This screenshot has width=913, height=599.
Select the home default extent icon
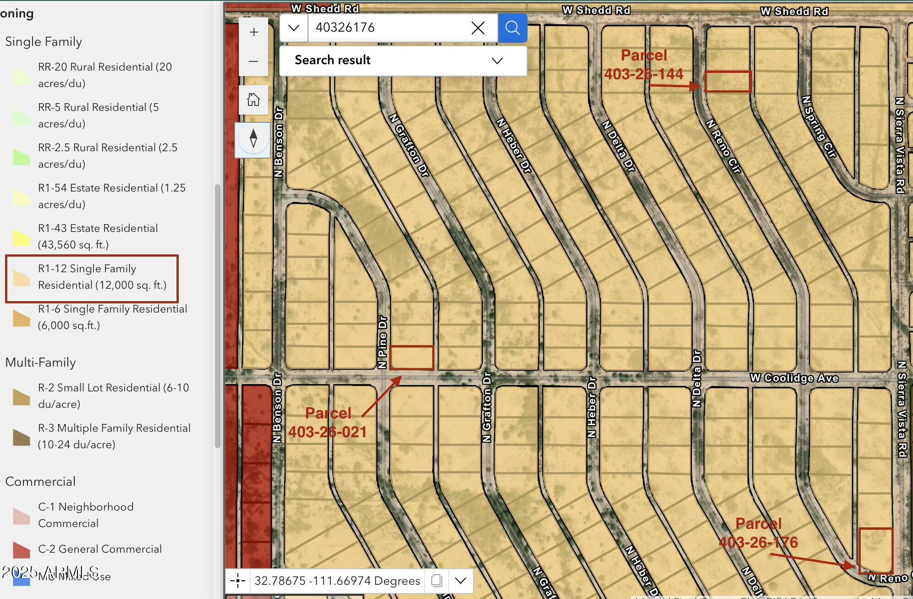coord(253,99)
